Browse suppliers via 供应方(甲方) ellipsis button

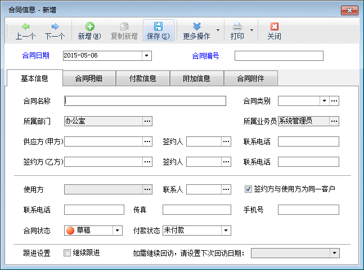147,141
